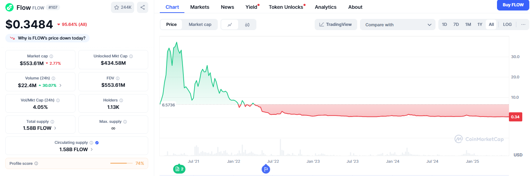The height and width of the screenshot is (176, 530).
Task: Click the Buy FLOW button
Action: click(513, 5)
